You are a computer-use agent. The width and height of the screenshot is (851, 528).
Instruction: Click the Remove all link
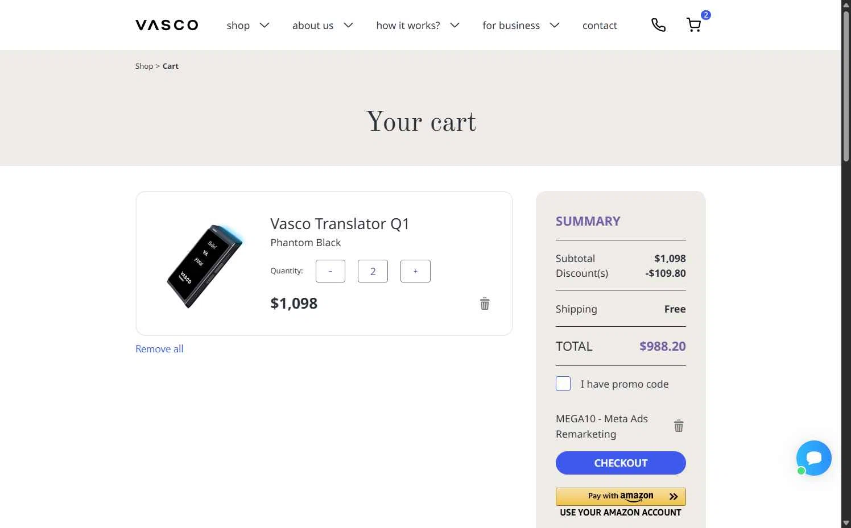(x=159, y=349)
